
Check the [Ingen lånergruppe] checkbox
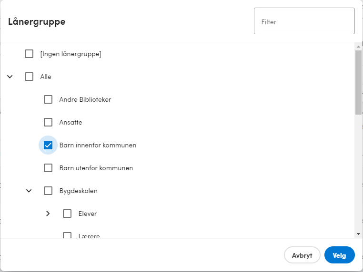coord(29,54)
